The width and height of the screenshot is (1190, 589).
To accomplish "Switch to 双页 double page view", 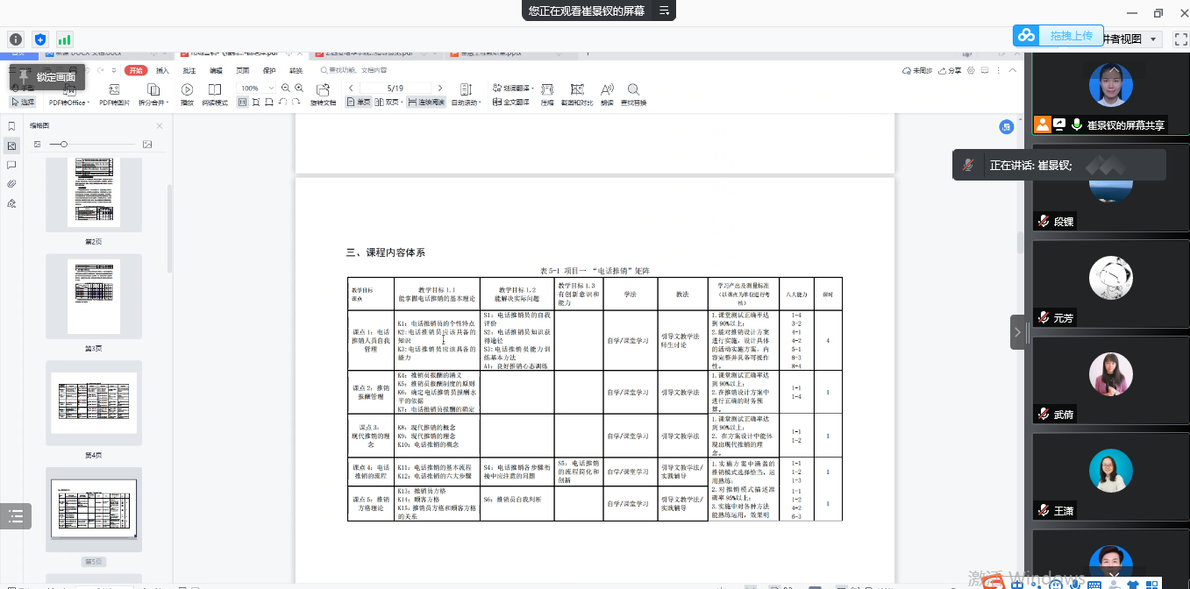I will coord(388,103).
